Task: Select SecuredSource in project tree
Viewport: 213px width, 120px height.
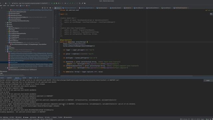Action: click(x=14, y=41)
